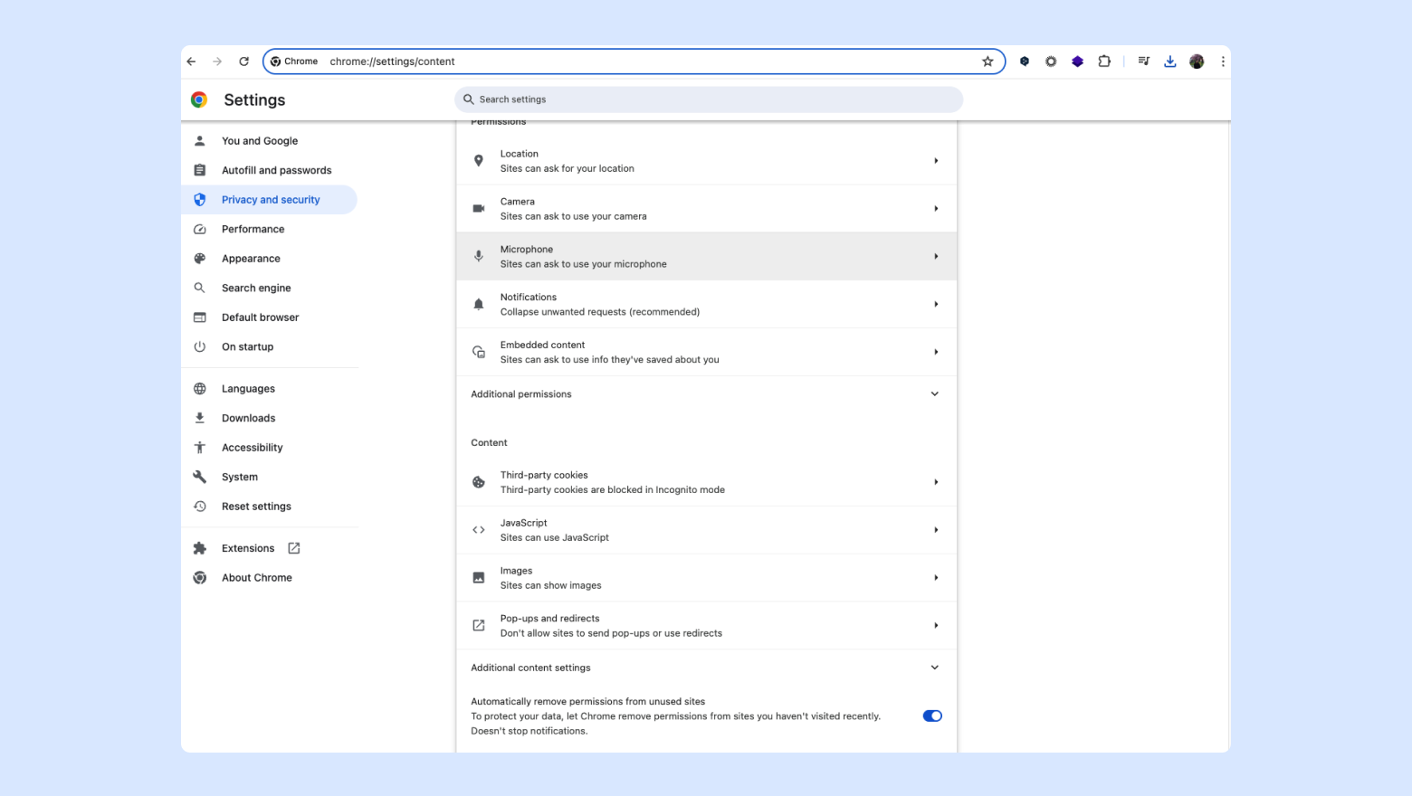Viewport: 1412px width, 796px height.
Task: Click the profile avatar icon
Action: point(1197,62)
